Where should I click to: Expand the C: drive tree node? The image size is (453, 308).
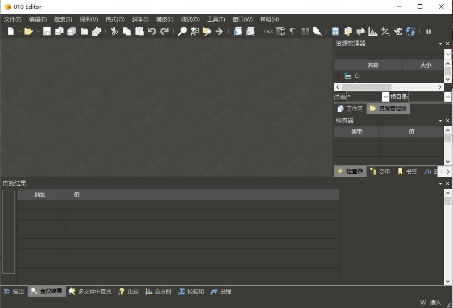coord(339,76)
